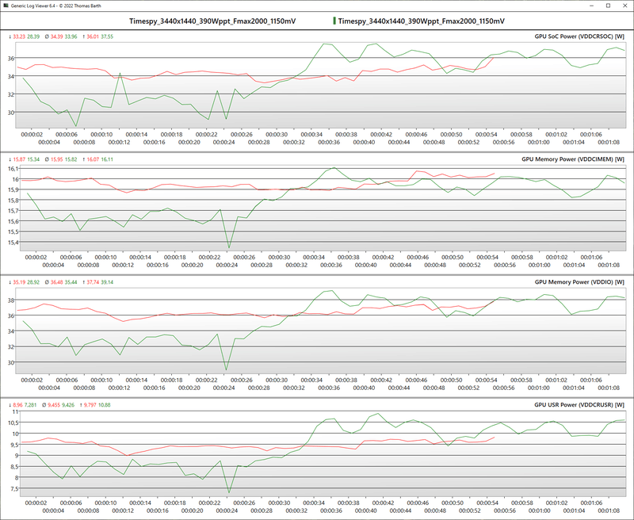
Task: Click 00:01:08 time label in VDDCRSOC chart
Action: coord(609,143)
